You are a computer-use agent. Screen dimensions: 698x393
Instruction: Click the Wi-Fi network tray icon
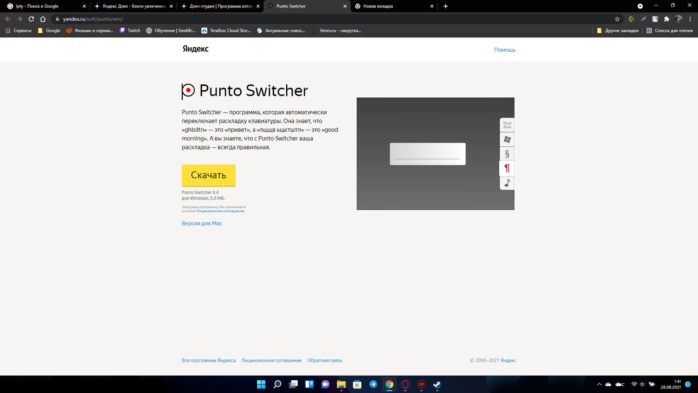pos(634,384)
